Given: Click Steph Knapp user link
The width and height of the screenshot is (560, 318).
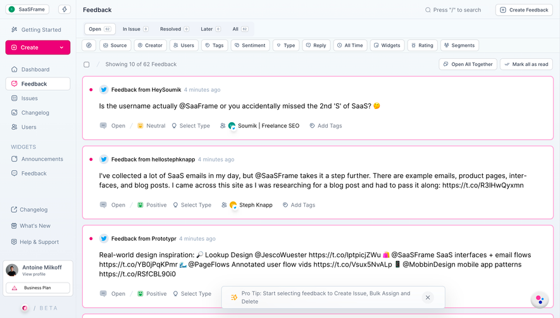Looking at the screenshot, I should click(251, 205).
